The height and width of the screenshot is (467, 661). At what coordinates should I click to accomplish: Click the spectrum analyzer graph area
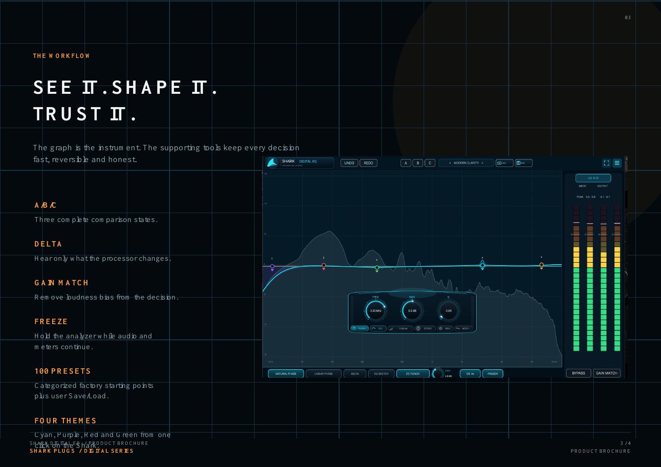412,269
